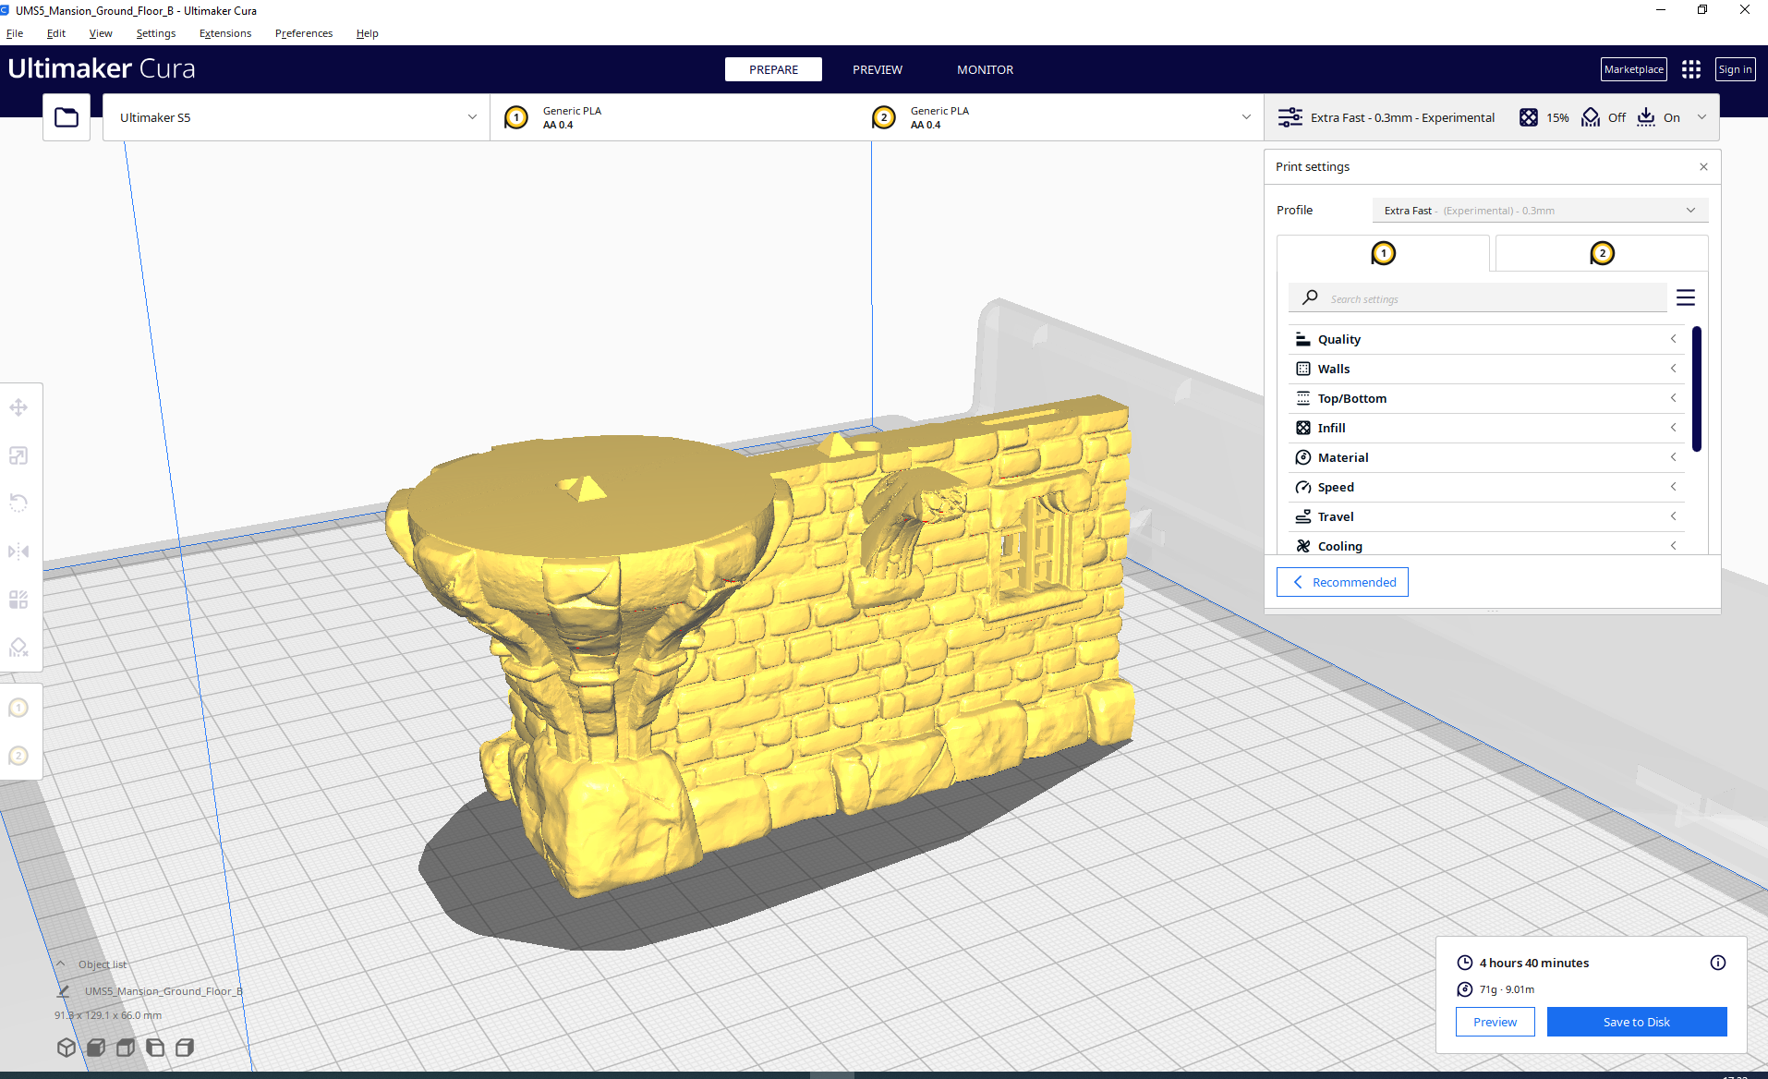This screenshot has width=1768, height=1079.
Task: Open Per Model Settings tool
Action: (x=18, y=599)
